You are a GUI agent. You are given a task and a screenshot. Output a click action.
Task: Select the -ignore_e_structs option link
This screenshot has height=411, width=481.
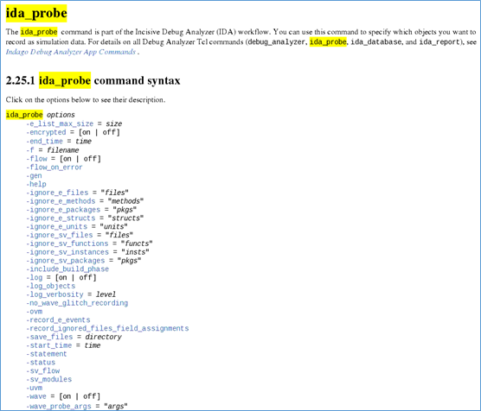(x=61, y=218)
